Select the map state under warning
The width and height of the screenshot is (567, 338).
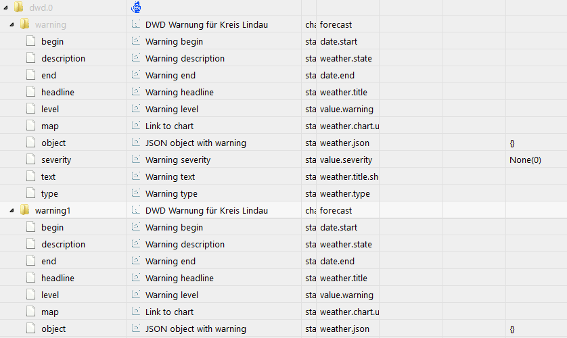point(50,126)
